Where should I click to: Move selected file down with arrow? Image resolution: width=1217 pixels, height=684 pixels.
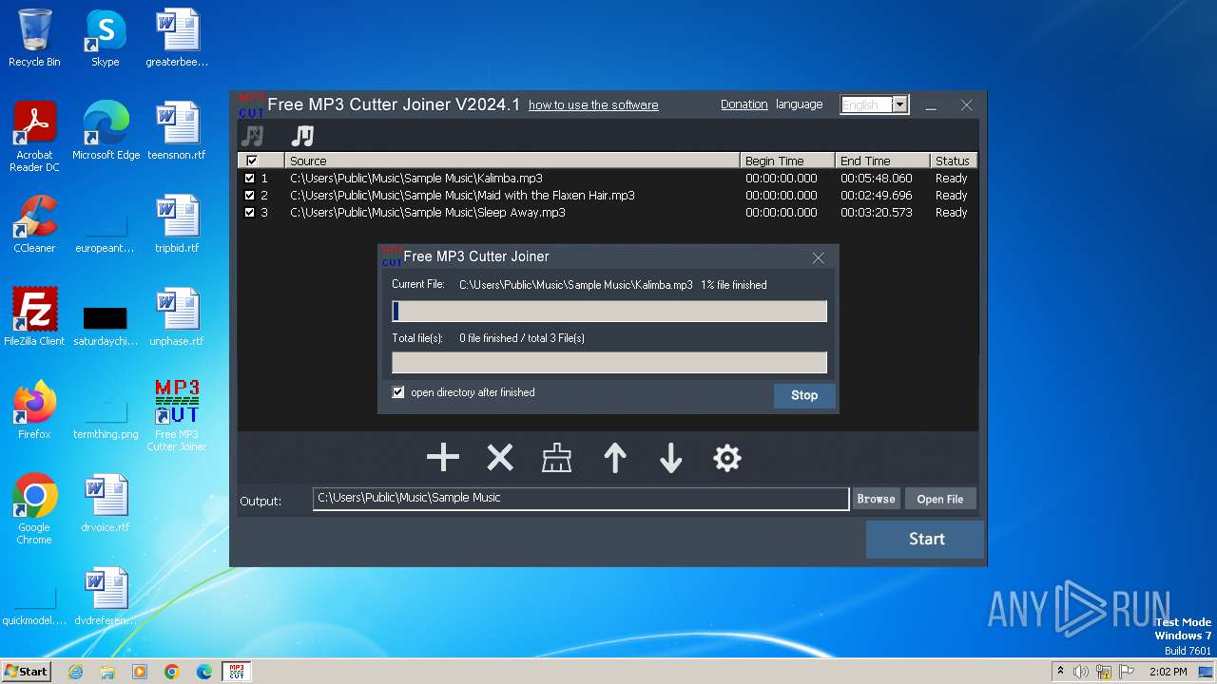pos(671,459)
